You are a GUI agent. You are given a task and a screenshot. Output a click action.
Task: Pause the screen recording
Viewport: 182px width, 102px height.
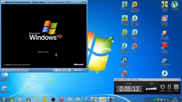coord(169,88)
